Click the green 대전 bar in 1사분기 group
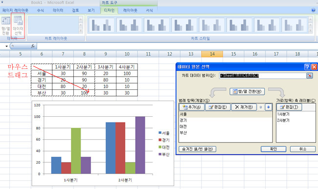318x189 pixels. [x=76, y=151]
